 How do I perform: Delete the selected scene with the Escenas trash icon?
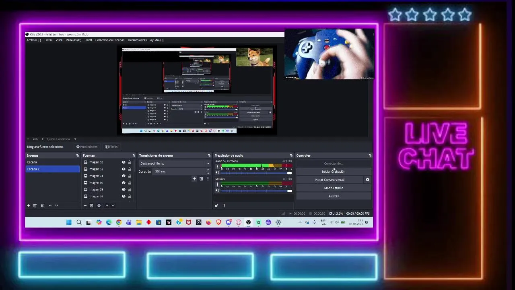point(35,206)
